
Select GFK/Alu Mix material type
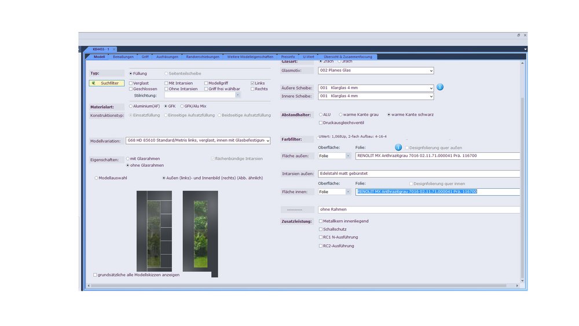point(182,106)
